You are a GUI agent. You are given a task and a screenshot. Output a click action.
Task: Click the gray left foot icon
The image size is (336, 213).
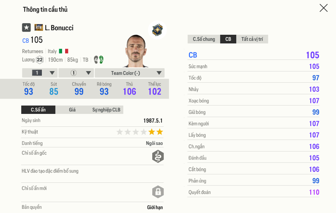96,60
